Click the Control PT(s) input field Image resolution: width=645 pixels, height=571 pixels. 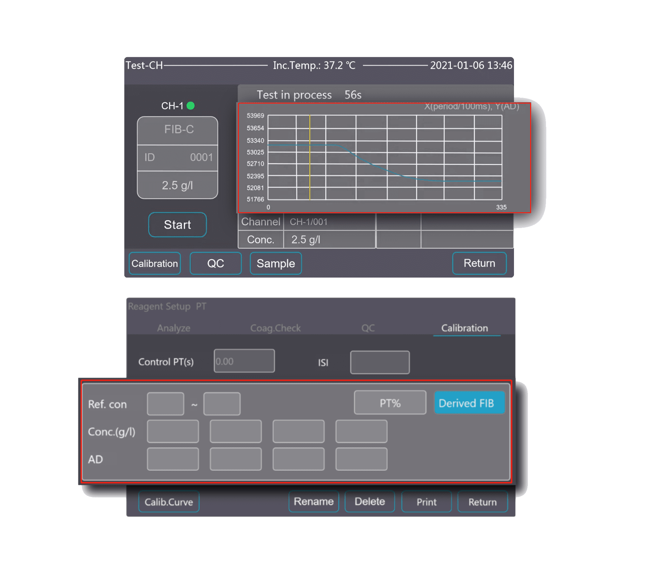click(244, 361)
